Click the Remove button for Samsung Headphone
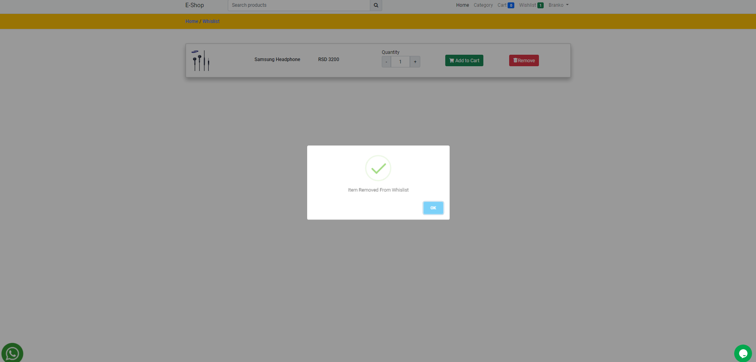 (523, 60)
